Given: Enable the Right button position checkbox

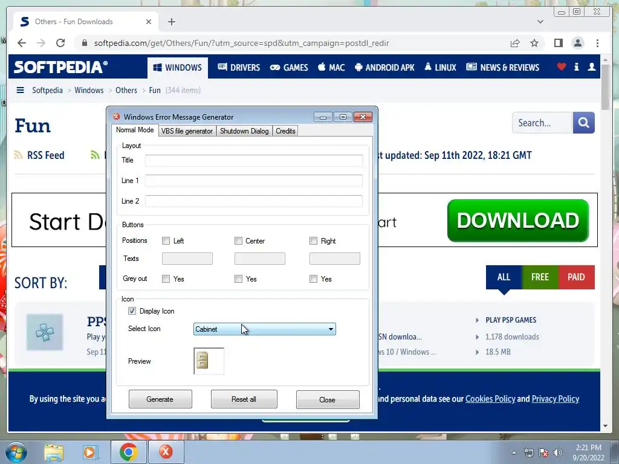Looking at the screenshot, I should coord(313,240).
